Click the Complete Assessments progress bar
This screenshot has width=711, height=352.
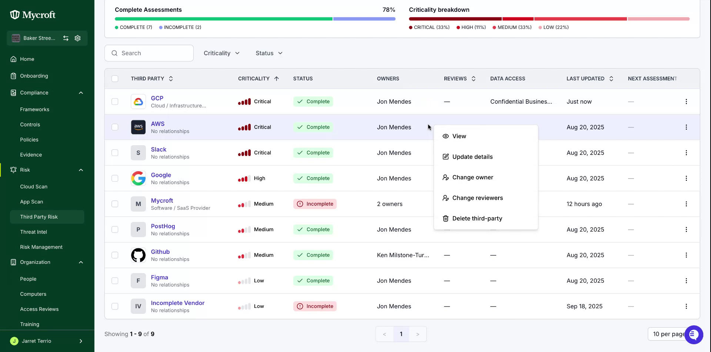(x=255, y=19)
